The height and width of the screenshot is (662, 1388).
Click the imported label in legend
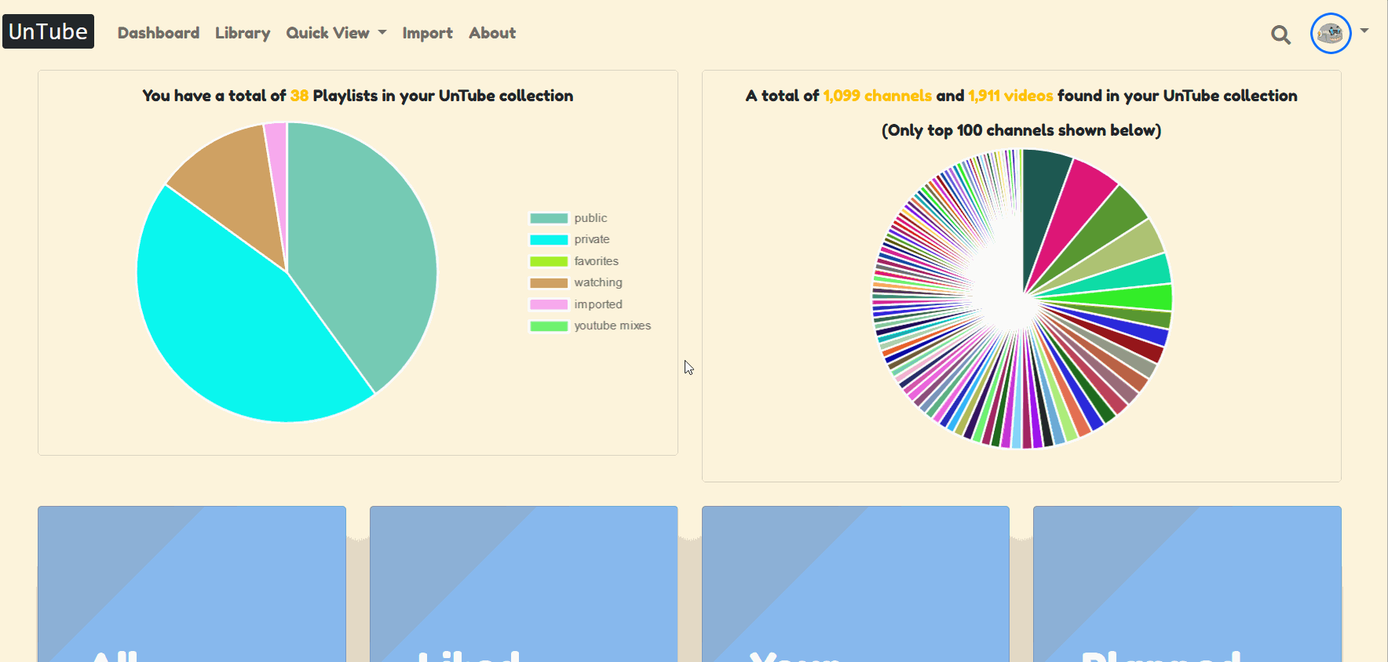pyautogui.click(x=598, y=304)
